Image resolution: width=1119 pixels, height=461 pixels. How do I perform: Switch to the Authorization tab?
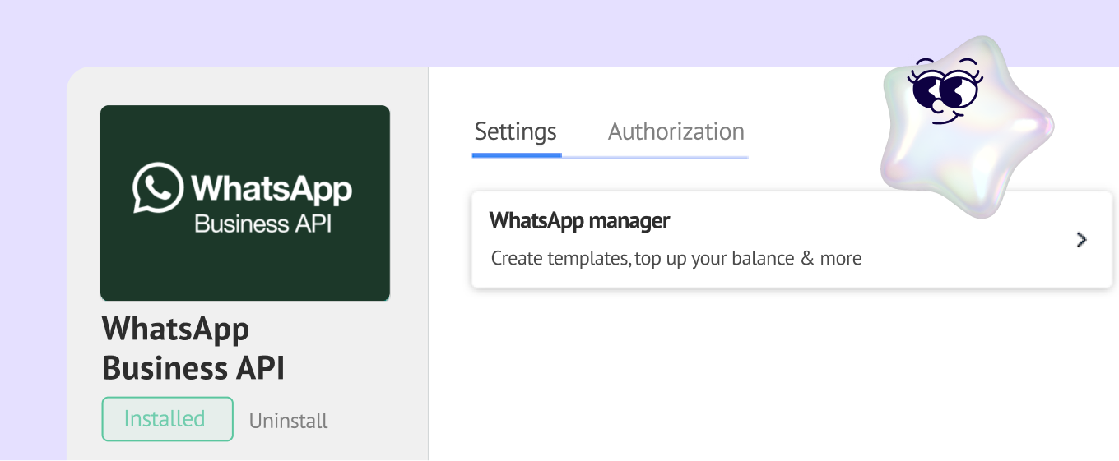point(676,131)
